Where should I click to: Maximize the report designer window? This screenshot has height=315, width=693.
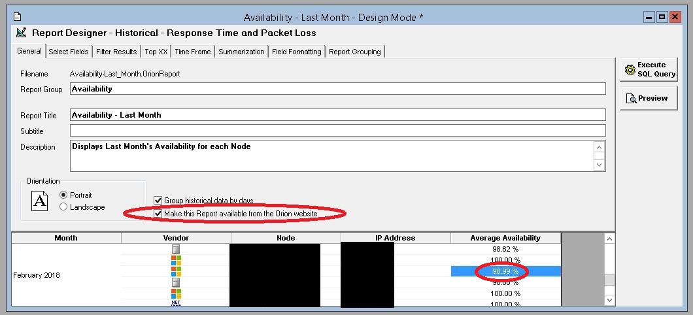pos(662,18)
